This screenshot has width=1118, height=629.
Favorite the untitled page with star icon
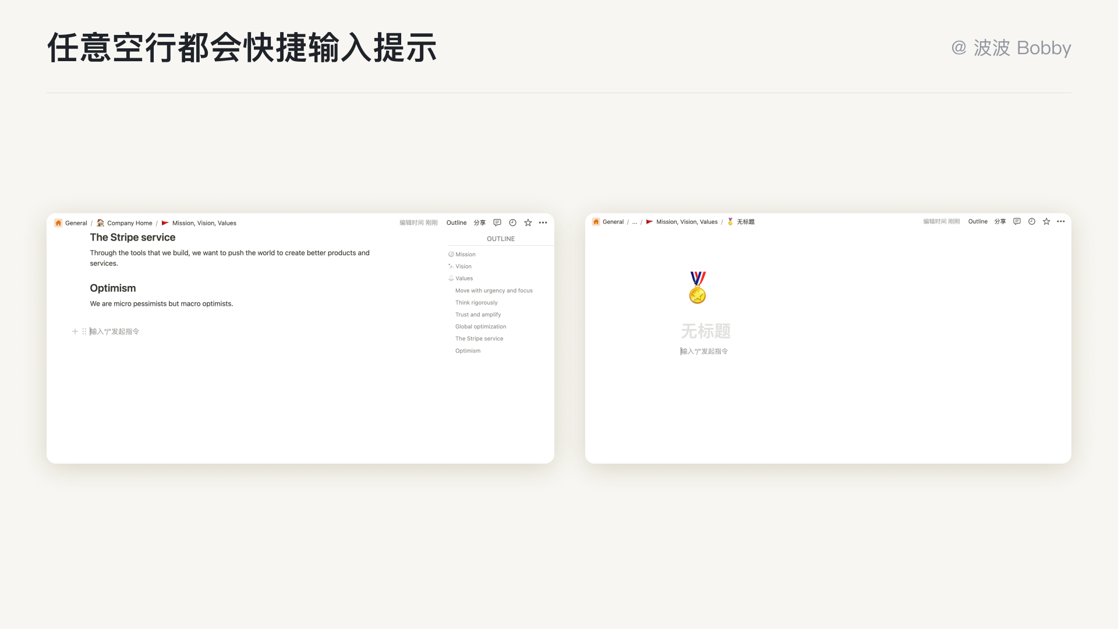1046,221
